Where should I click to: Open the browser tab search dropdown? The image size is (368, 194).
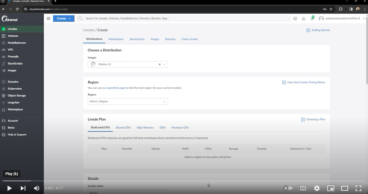(x=3, y=1)
